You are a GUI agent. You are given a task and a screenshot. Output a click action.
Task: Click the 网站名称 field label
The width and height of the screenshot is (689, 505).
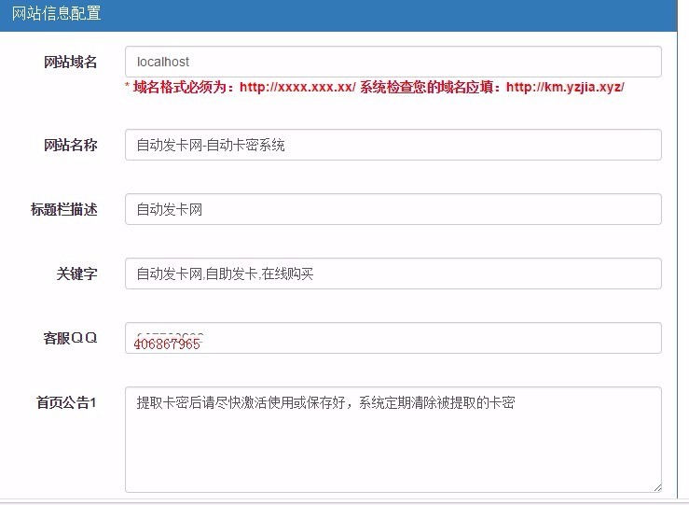[70, 146]
